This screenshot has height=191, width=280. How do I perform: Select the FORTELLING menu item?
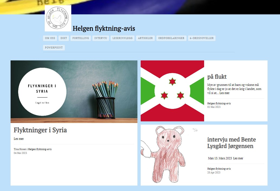[81, 38]
